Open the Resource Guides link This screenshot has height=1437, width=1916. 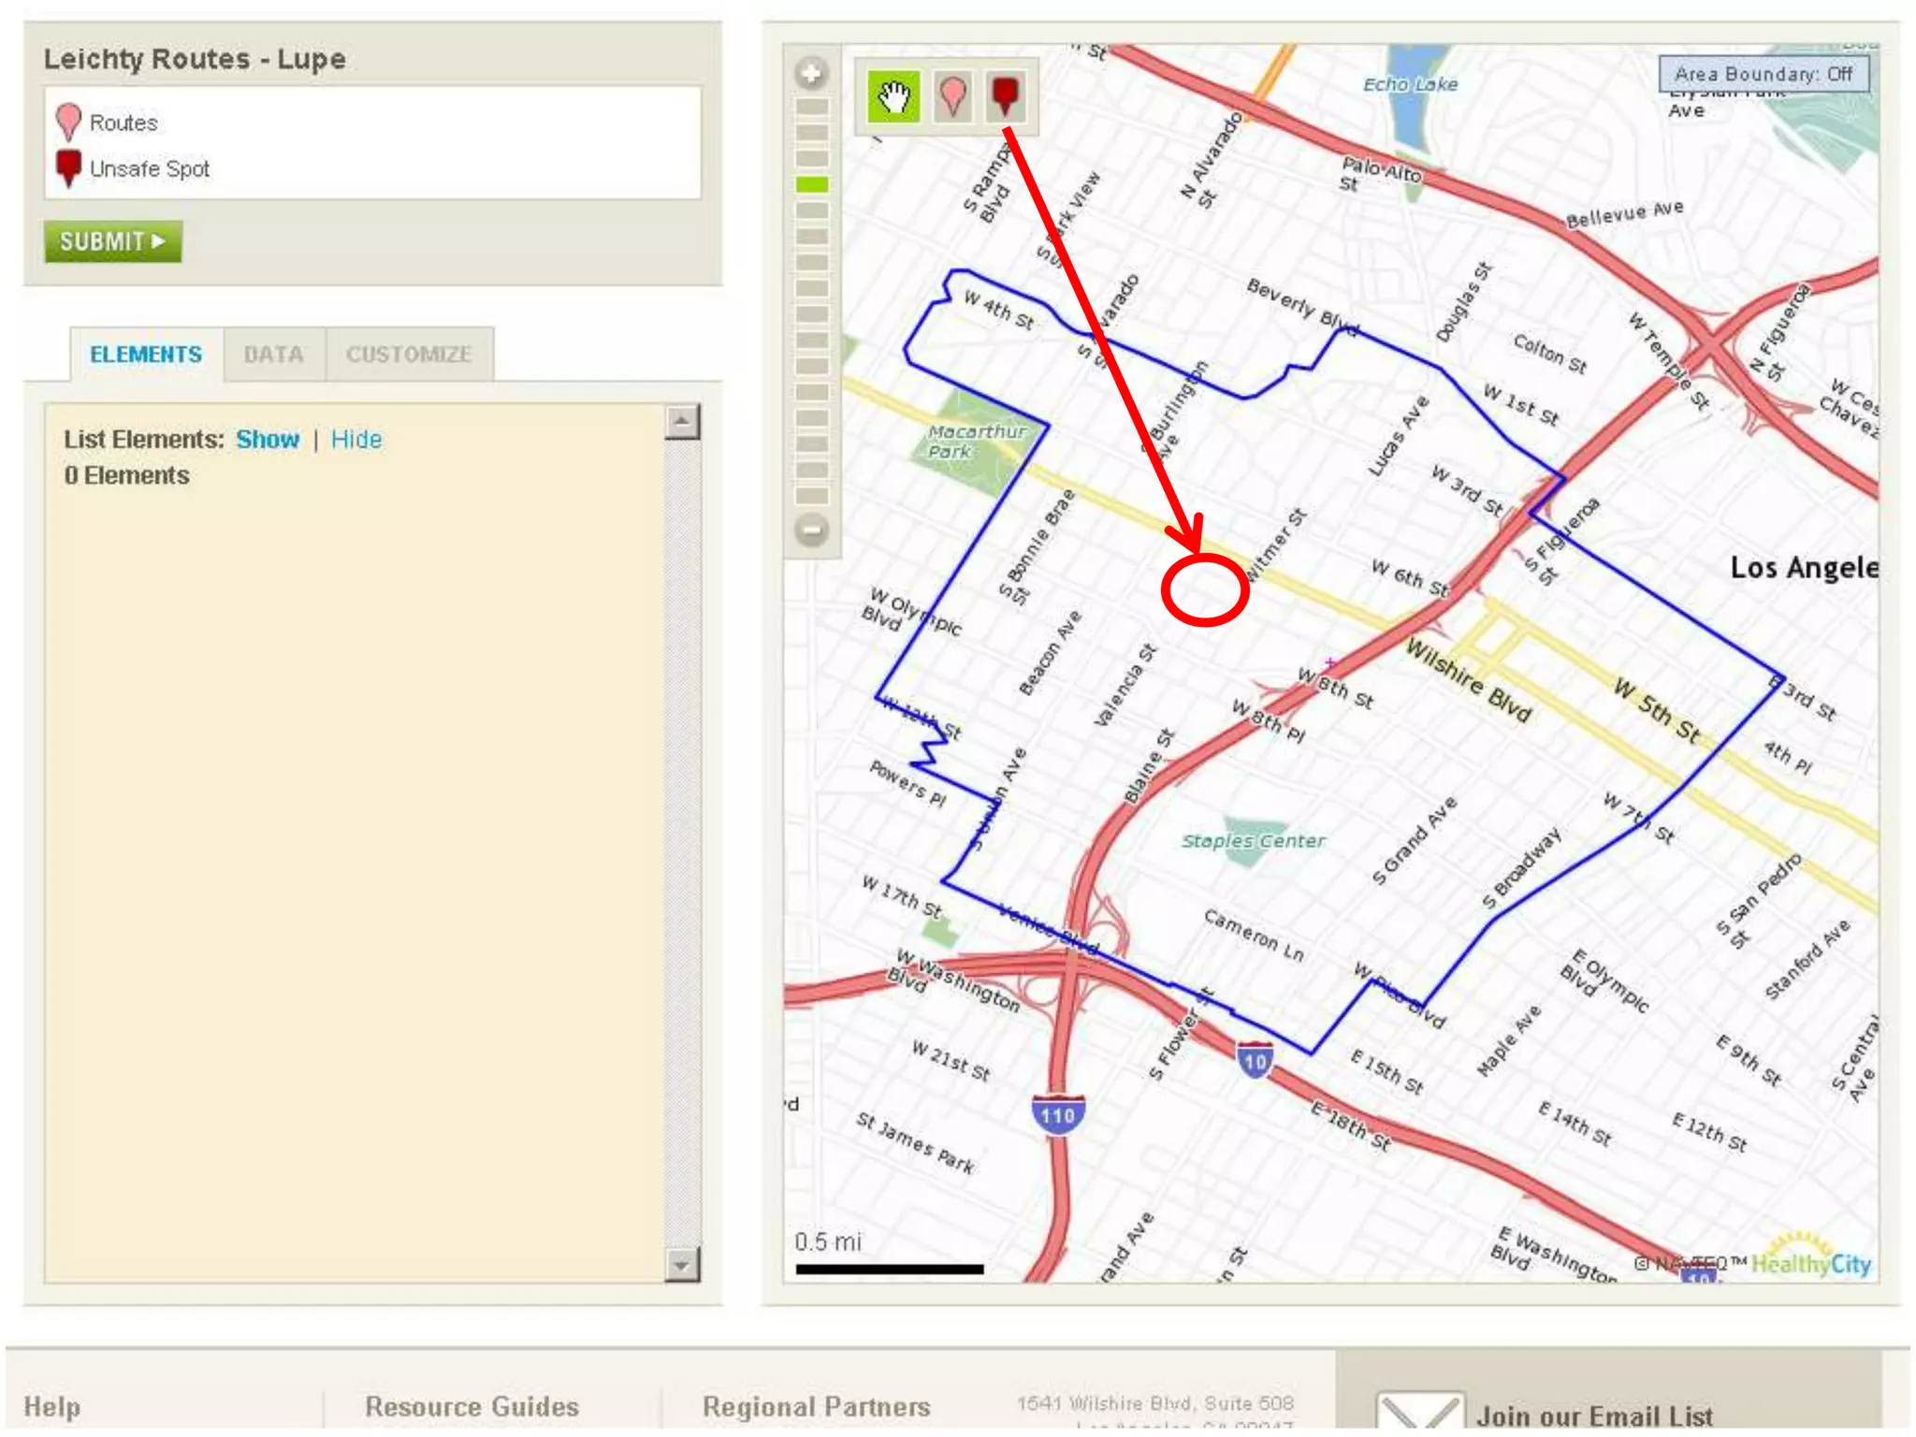(472, 1406)
